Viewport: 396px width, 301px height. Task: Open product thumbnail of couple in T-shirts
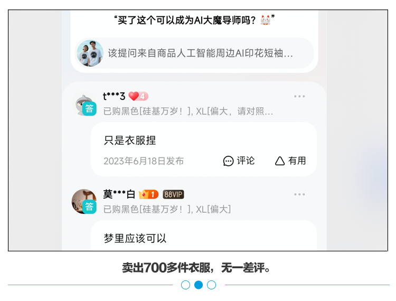click(90, 53)
